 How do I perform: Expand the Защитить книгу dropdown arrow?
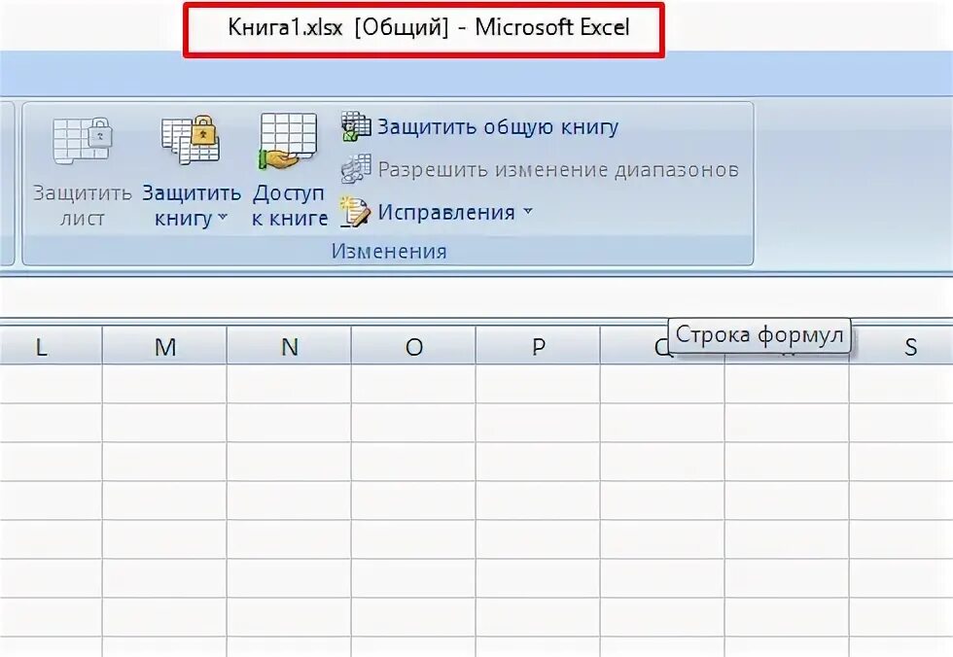coord(223,217)
